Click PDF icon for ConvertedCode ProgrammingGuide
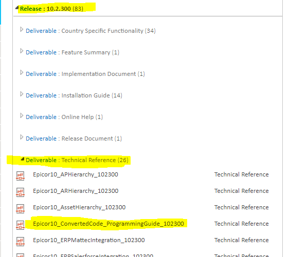The height and width of the screenshot is (257, 290). (21, 225)
